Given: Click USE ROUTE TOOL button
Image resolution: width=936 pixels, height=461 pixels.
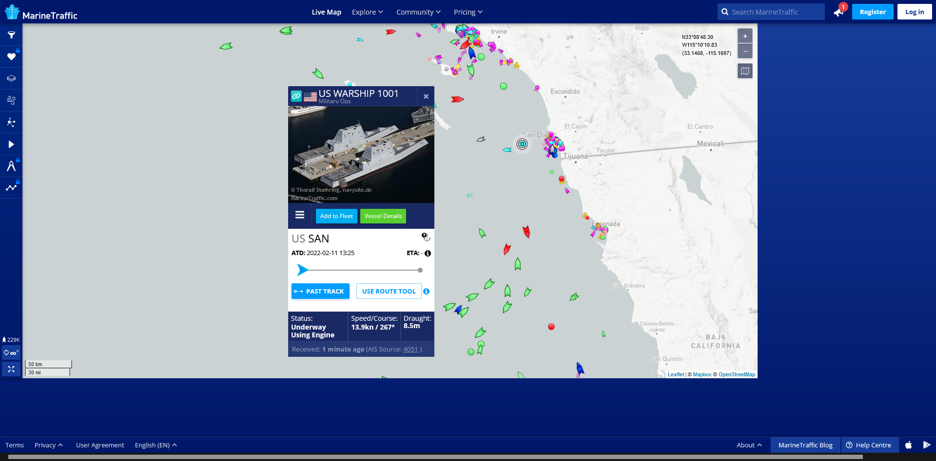Looking at the screenshot, I should click(x=389, y=291).
